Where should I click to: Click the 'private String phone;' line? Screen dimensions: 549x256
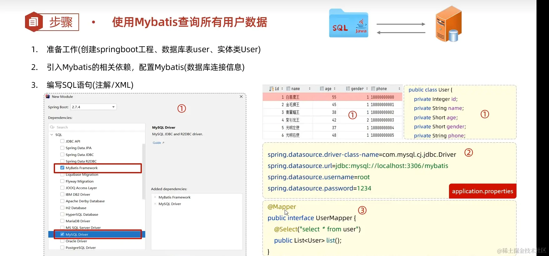[440, 135]
